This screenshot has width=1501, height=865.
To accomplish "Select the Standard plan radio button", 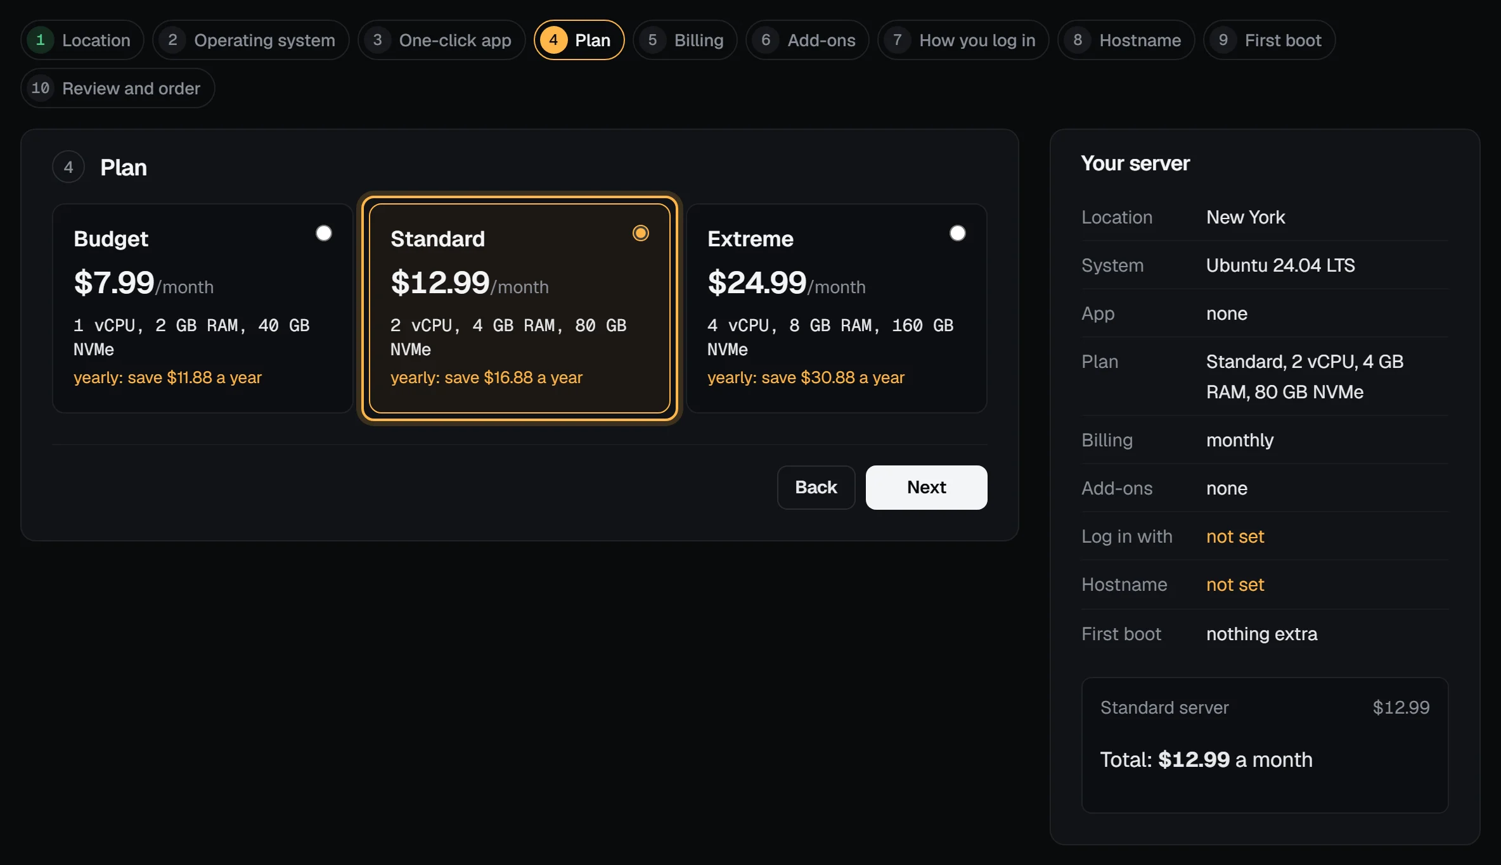I will click(x=641, y=233).
